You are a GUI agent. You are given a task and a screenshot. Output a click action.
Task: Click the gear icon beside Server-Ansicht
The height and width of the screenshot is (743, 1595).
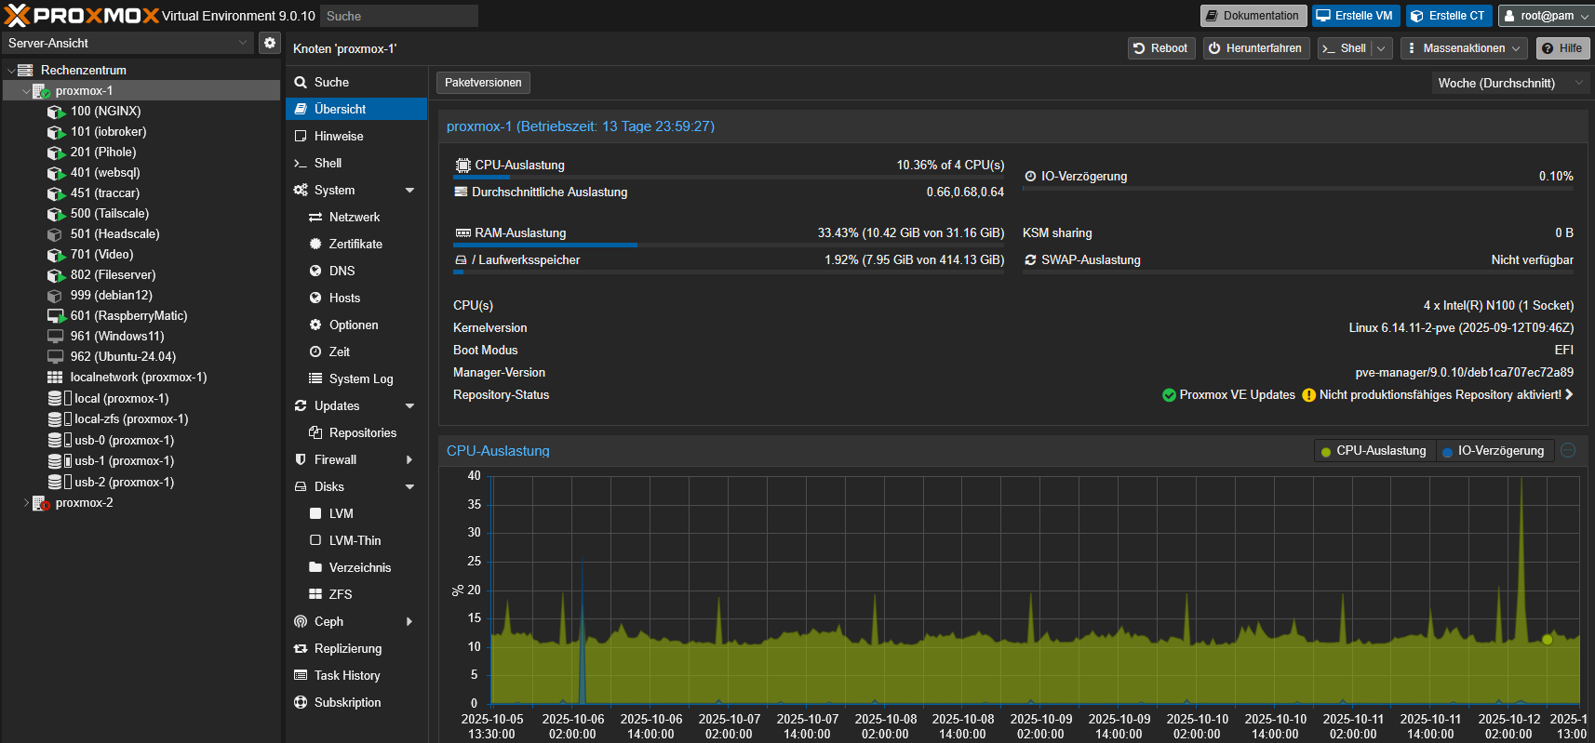(x=270, y=43)
